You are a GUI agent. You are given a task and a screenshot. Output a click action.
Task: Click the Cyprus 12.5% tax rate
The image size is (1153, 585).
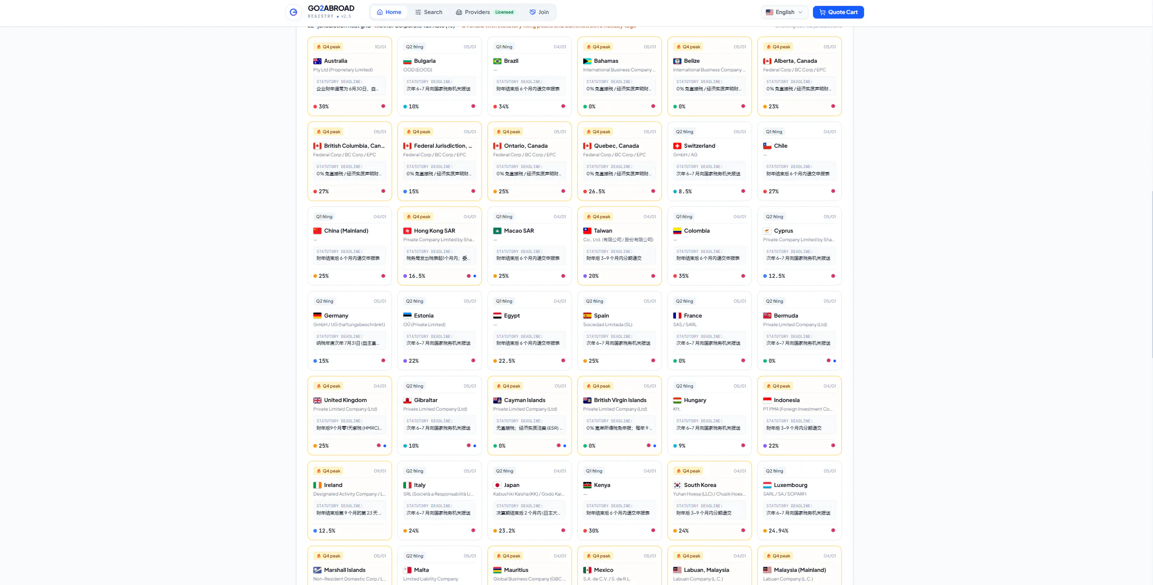point(776,276)
